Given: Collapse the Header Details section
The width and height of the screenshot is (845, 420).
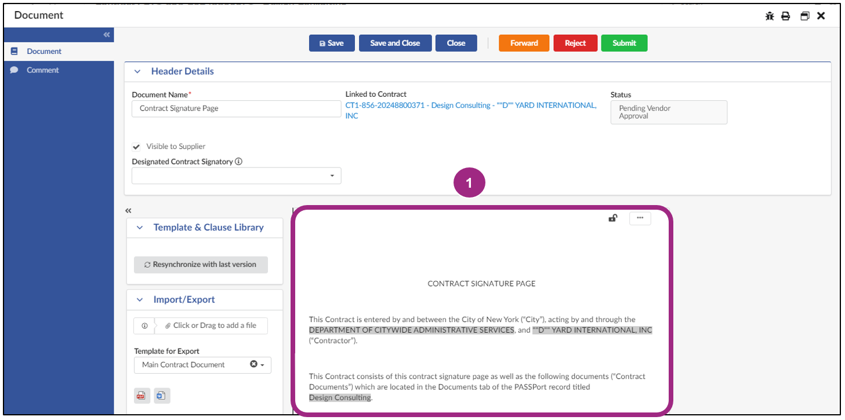Looking at the screenshot, I should [137, 71].
